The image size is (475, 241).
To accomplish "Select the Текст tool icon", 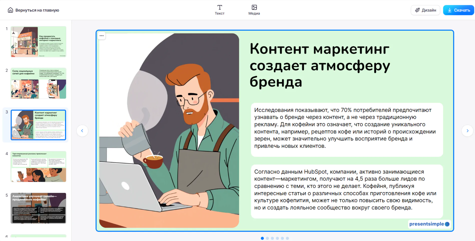I will (220, 7).
